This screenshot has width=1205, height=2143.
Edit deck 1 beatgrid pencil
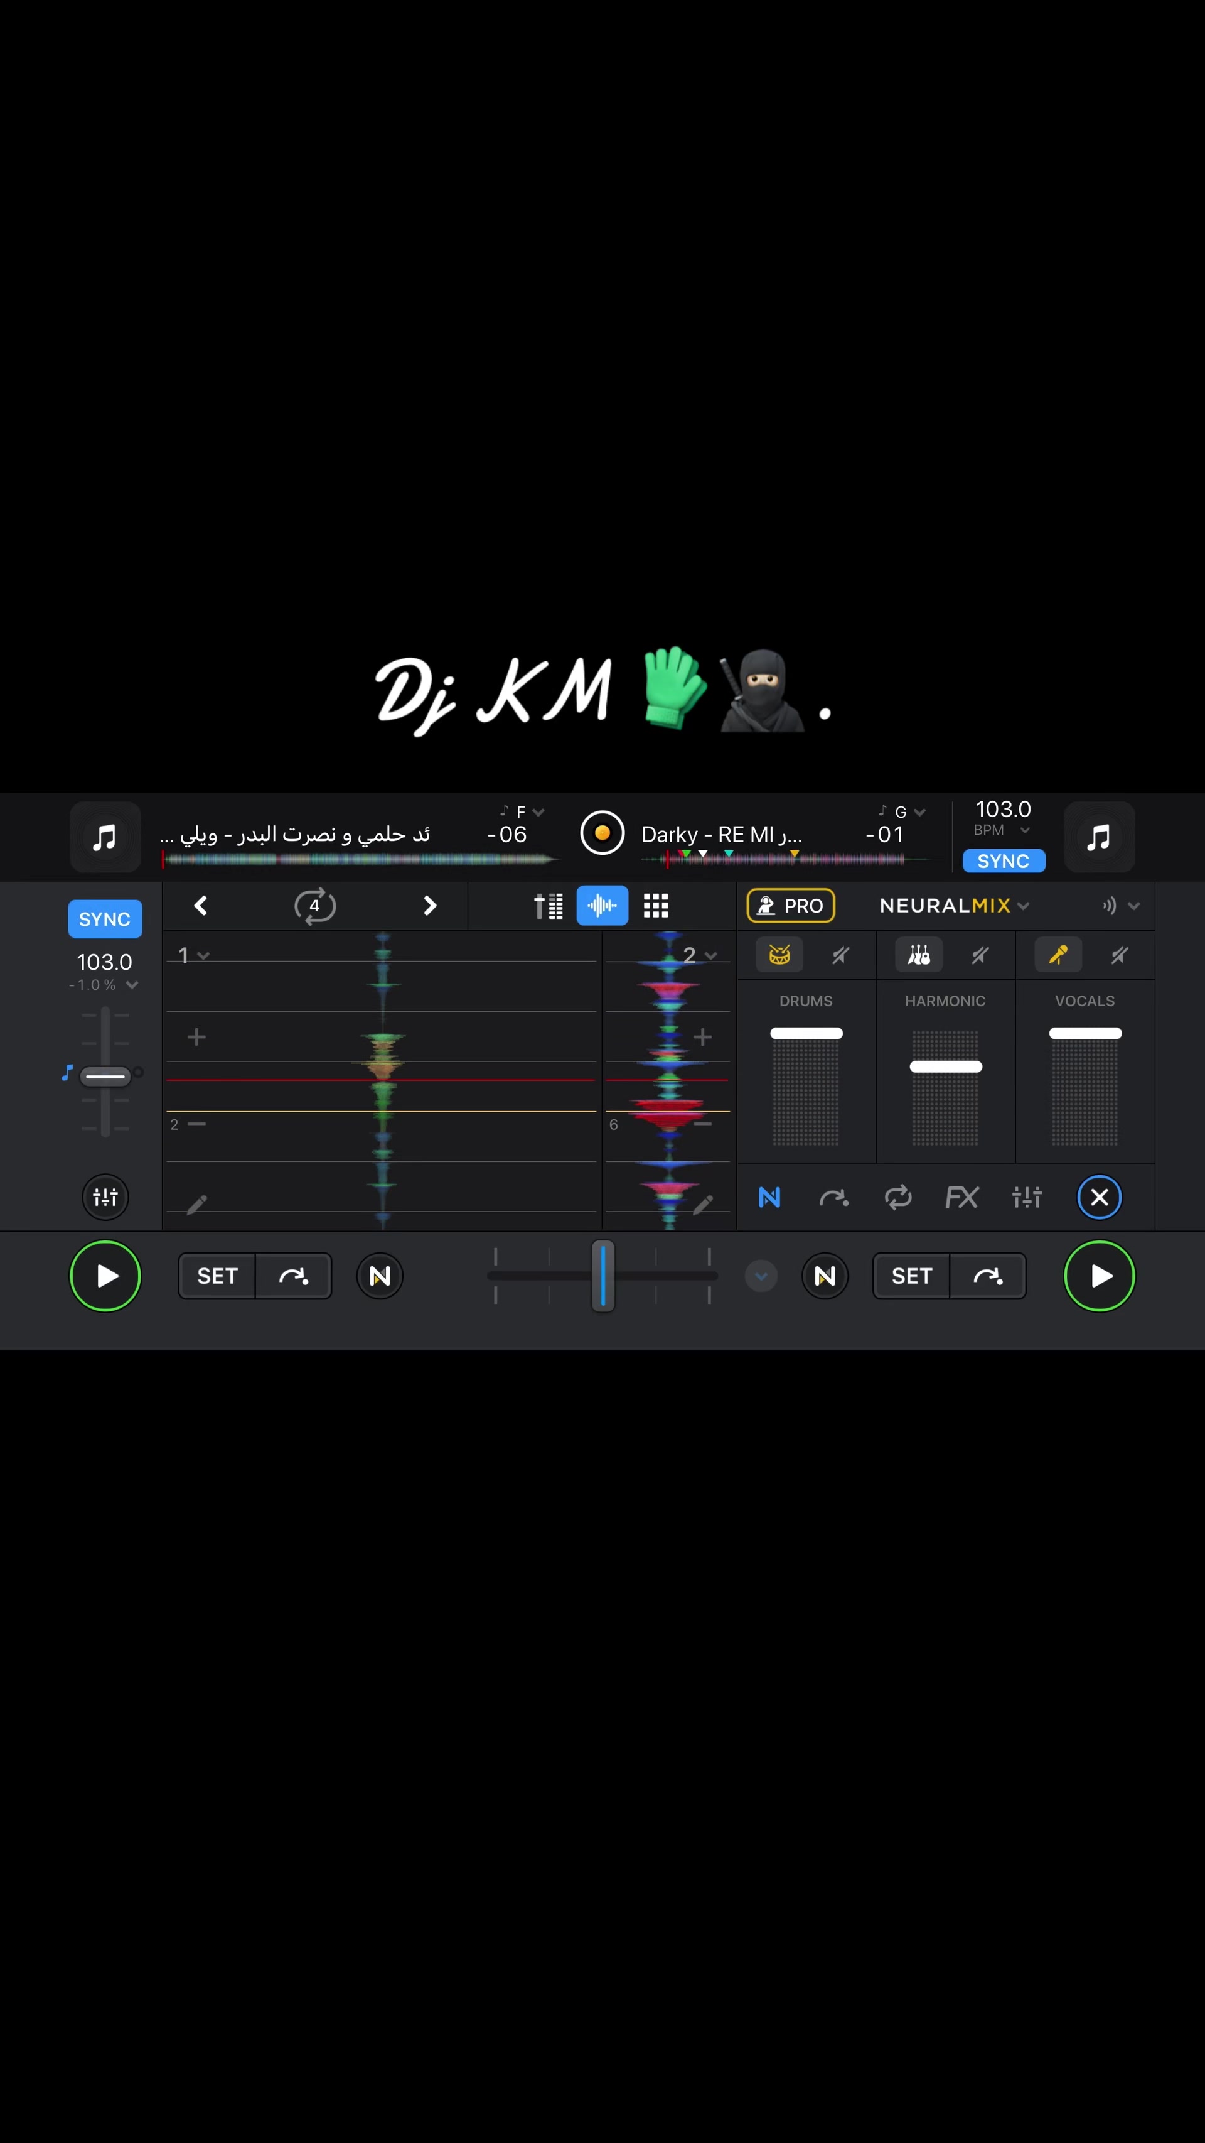[x=196, y=1205]
